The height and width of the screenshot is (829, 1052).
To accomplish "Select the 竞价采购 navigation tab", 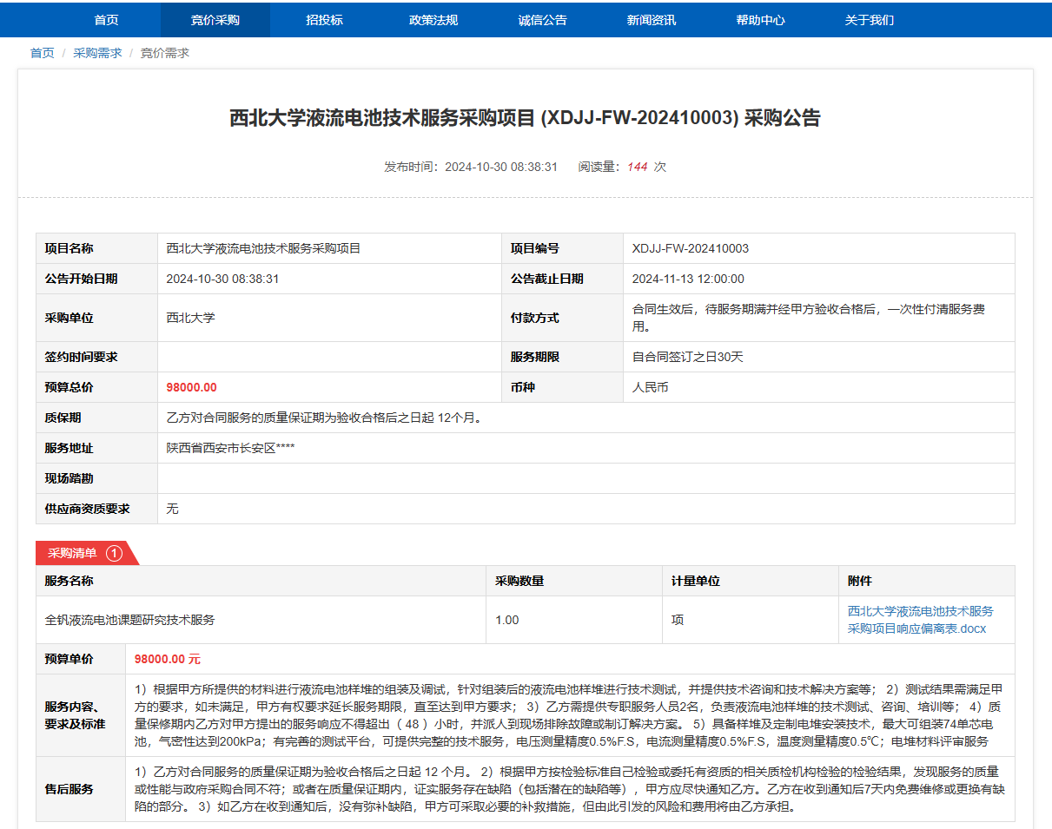I will (x=215, y=20).
